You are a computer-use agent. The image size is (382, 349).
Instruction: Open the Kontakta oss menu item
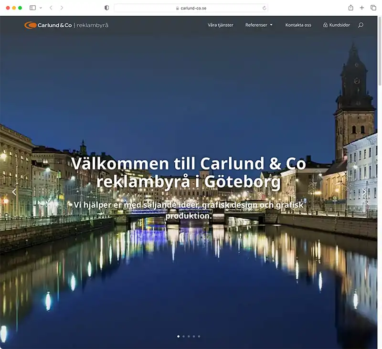pos(298,25)
